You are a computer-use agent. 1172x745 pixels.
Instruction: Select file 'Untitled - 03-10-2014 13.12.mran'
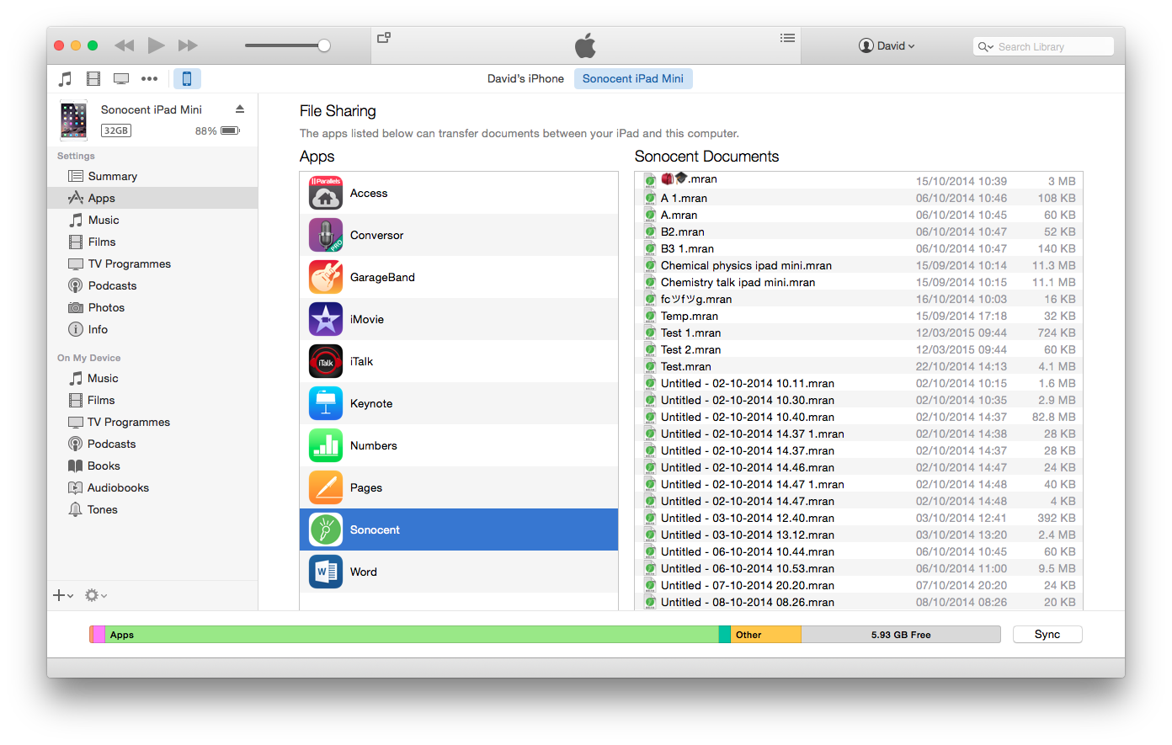859,535
